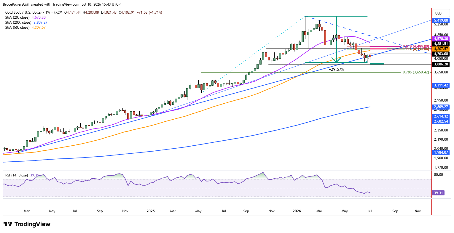This screenshot has height=233, width=454.
Task: Click the 2,614.32 price axis label
Action: pyautogui.click(x=441, y=117)
